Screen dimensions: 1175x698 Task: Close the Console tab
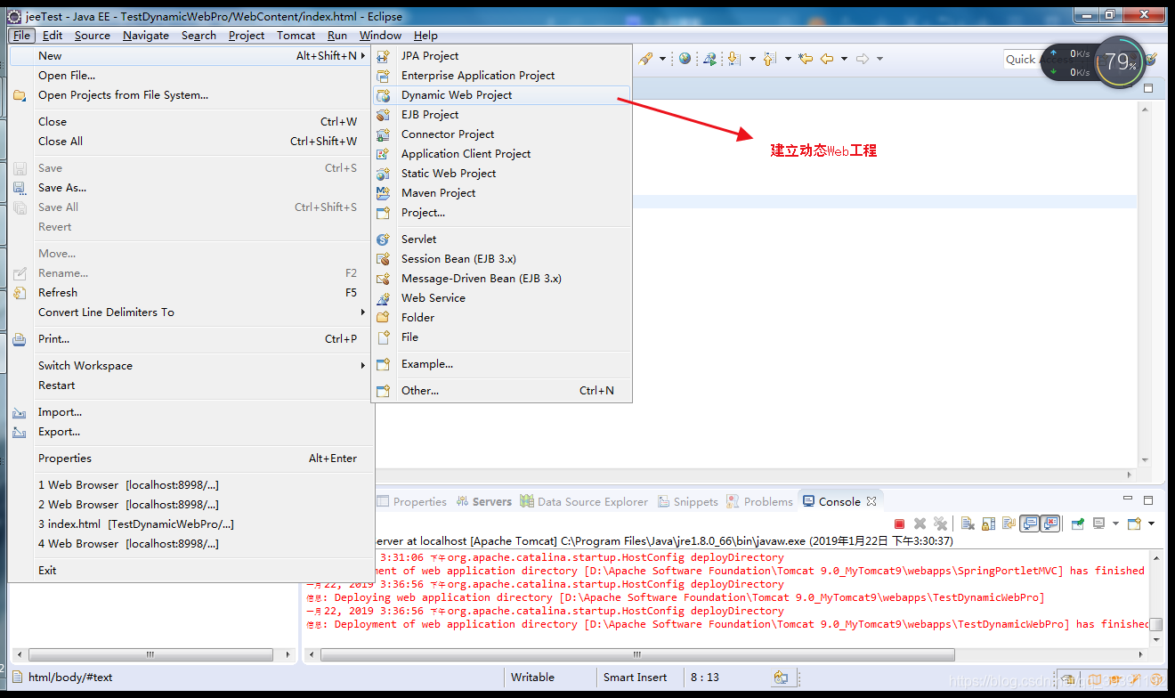871,501
